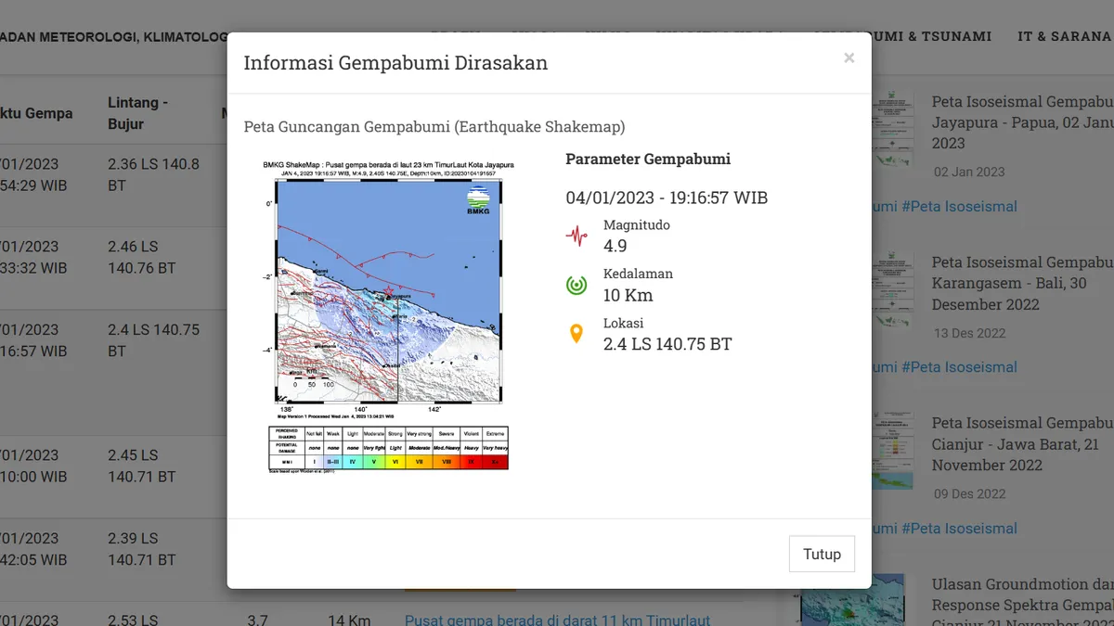The height and width of the screenshot is (626, 1114).
Task: Click the Cianjur isoseismal thumbnail
Action: point(893,451)
